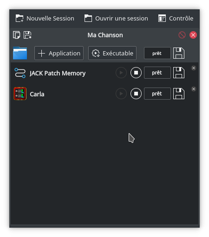Select Ouvrir une session
Screen dimensions: 209x237
click(116, 19)
